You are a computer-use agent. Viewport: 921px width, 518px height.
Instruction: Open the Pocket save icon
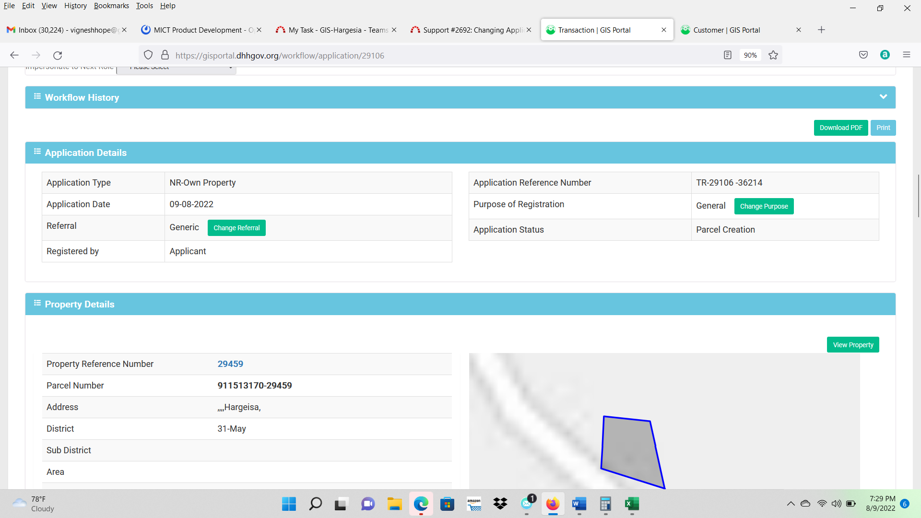[863, 55]
